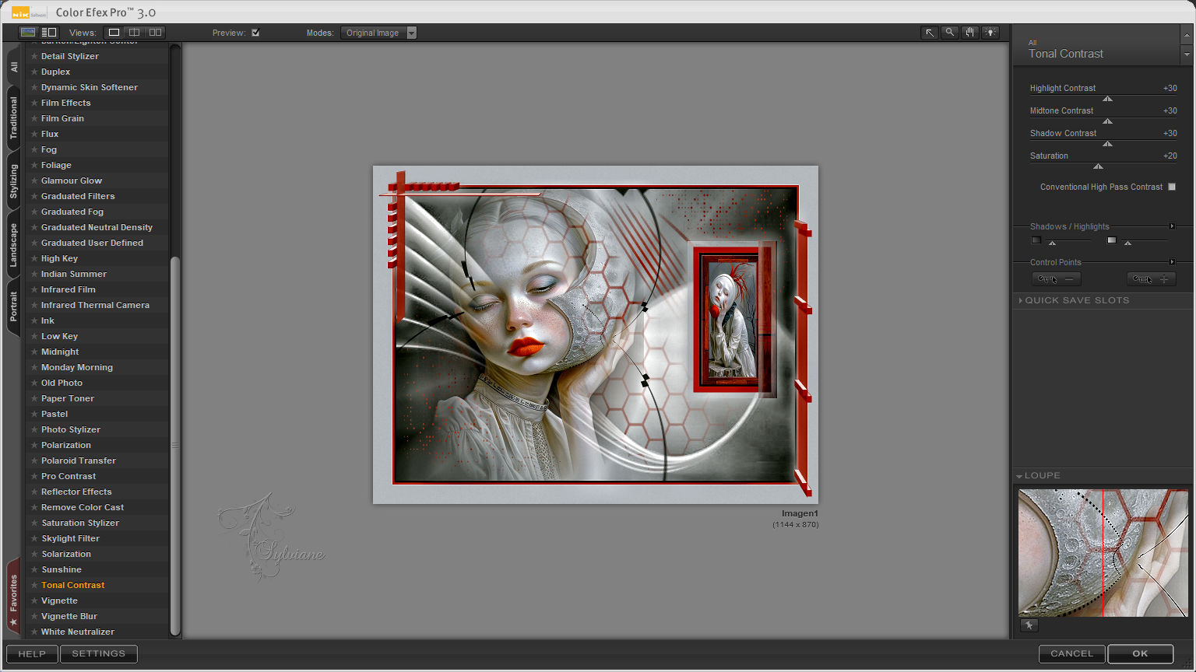Favorite the Old Photo filter star

click(x=34, y=383)
